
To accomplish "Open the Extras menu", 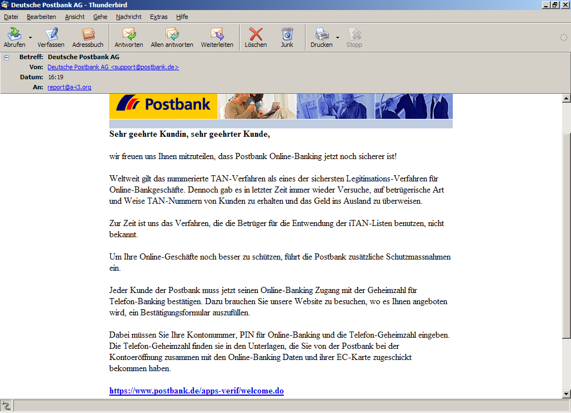I will (x=159, y=17).
